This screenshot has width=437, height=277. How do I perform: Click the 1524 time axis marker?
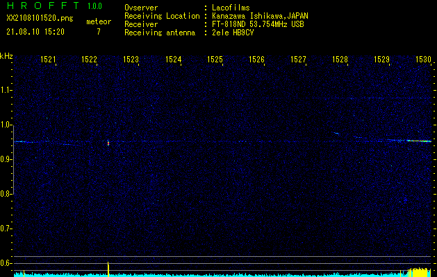click(174, 60)
